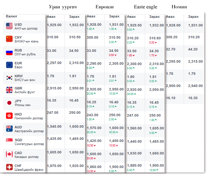Select the KRW South Korea flag icon
Screen dimensions: 209x176
(x=9, y=77)
